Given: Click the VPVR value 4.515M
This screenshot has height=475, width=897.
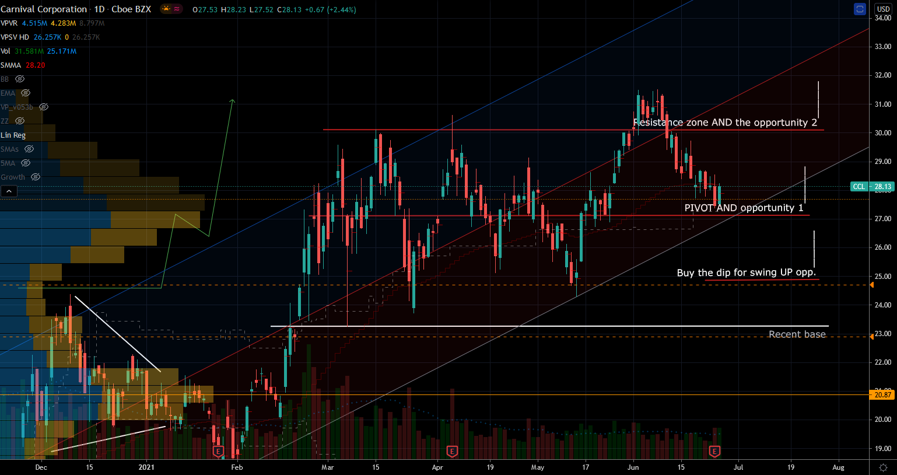Looking at the screenshot, I should [35, 23].
